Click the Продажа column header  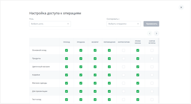click(x=81, y=42)
